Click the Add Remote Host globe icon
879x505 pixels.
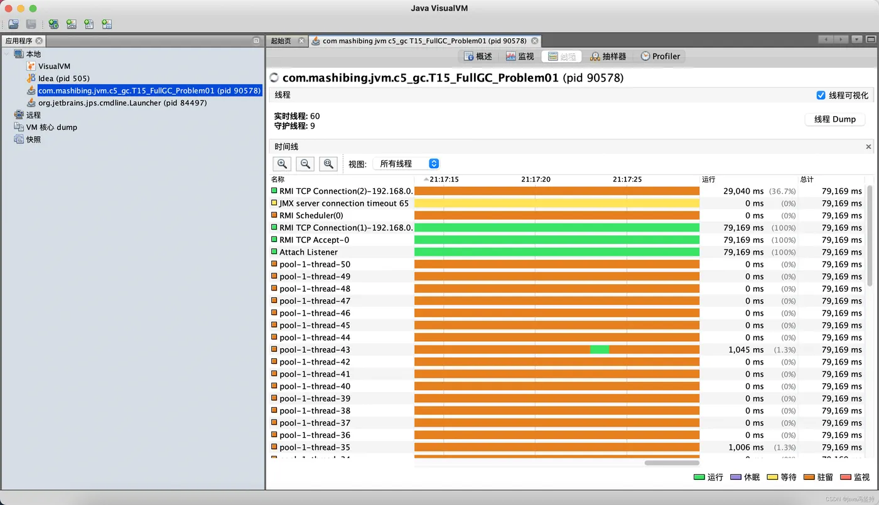tap(53, 24)
